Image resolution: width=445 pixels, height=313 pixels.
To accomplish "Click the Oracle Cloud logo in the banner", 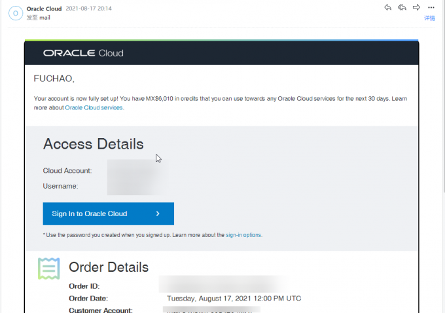I will pyautogui.click(x=83, y=53).
